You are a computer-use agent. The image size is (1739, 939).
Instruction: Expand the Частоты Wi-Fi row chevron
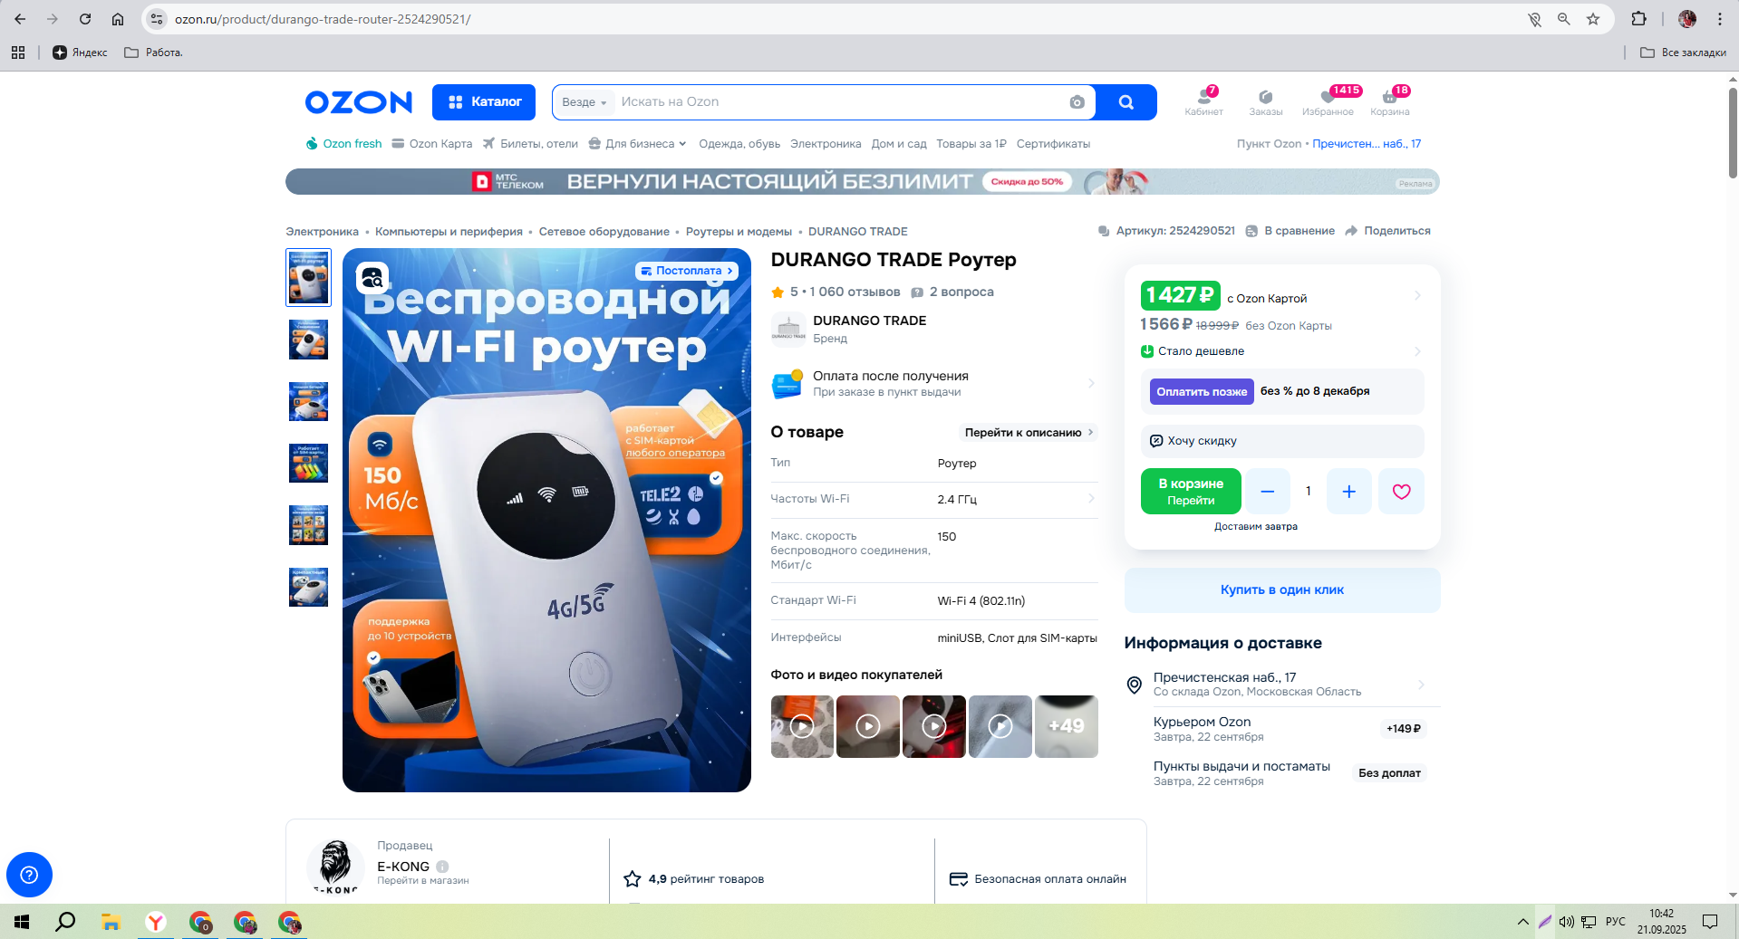coord(1091,499)
